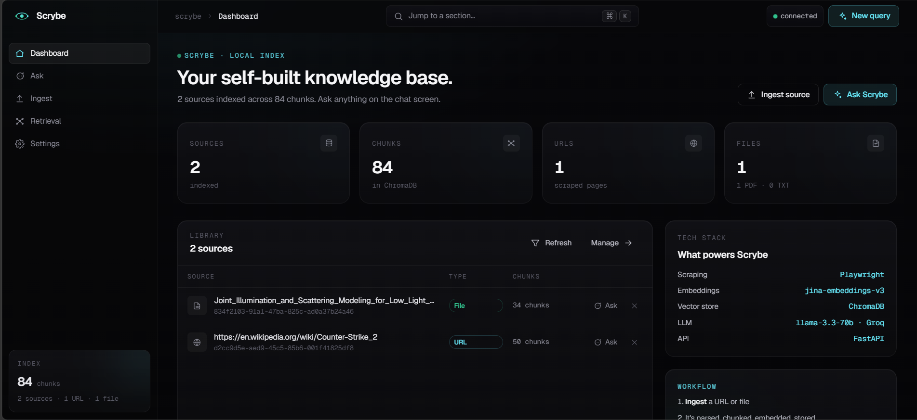The height and width of the screenshot is (420, 917).
Task: Open Ingest section in sidebar
Action: [x=80, y=99]
